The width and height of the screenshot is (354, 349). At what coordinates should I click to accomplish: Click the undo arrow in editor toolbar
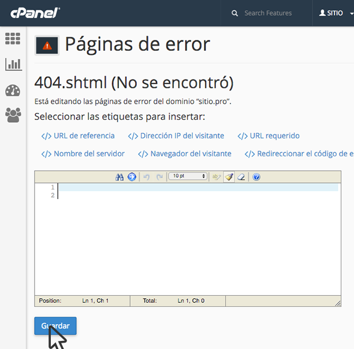pyautogui.click(x=147, y=177)
